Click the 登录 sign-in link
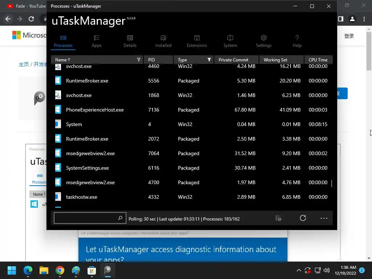The width and height of the screenshot is (372, 279). [x=349, y=36]
